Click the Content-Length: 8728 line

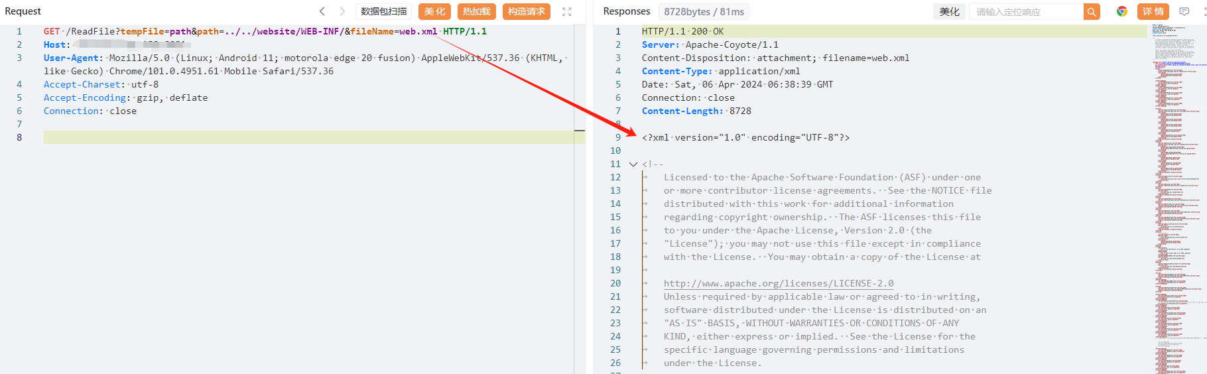[696, 111]
